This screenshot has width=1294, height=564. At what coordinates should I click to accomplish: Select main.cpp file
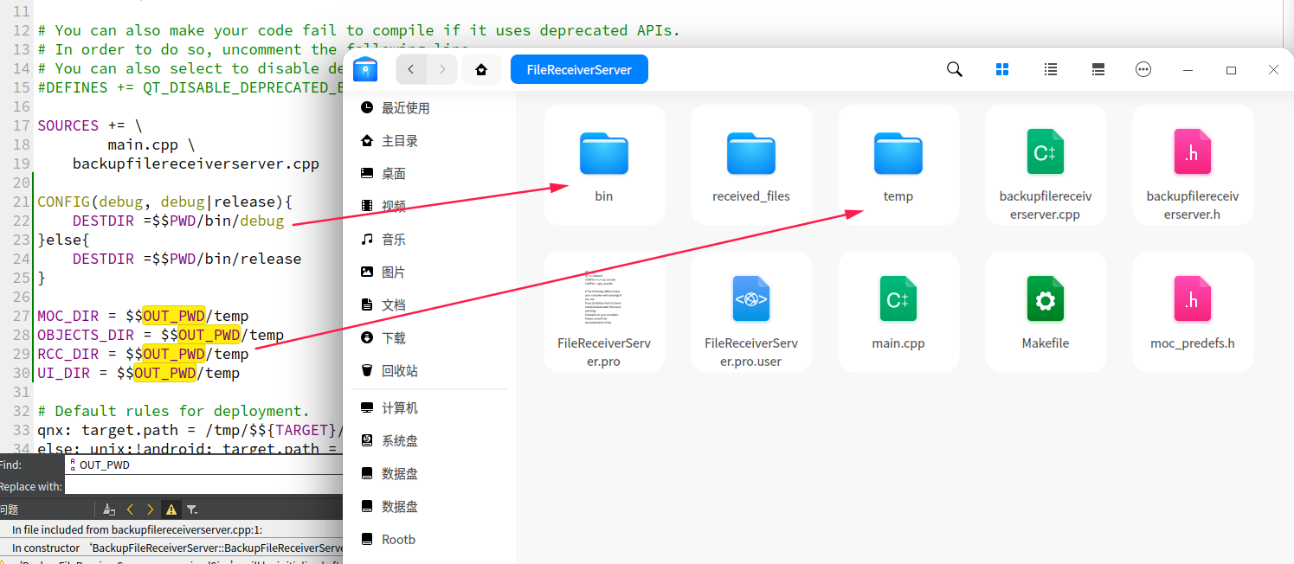(898, 312)
